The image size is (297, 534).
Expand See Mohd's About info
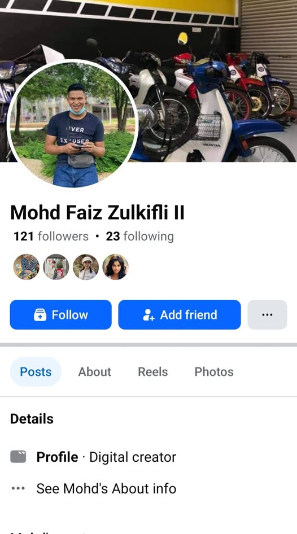pos(106,489)
